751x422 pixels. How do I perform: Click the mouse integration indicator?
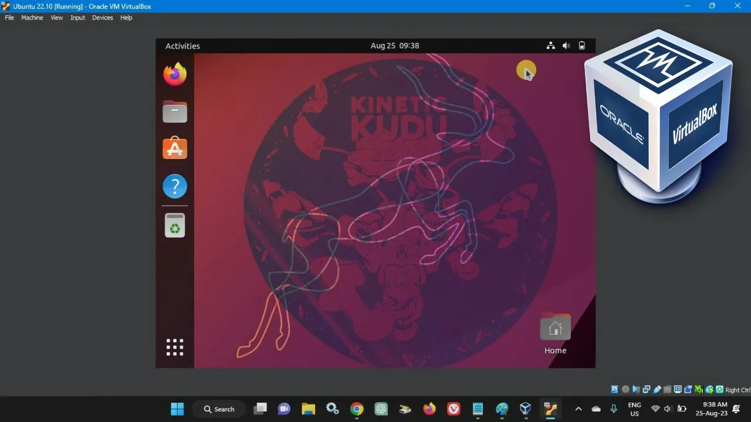click(x=709, y=390)
